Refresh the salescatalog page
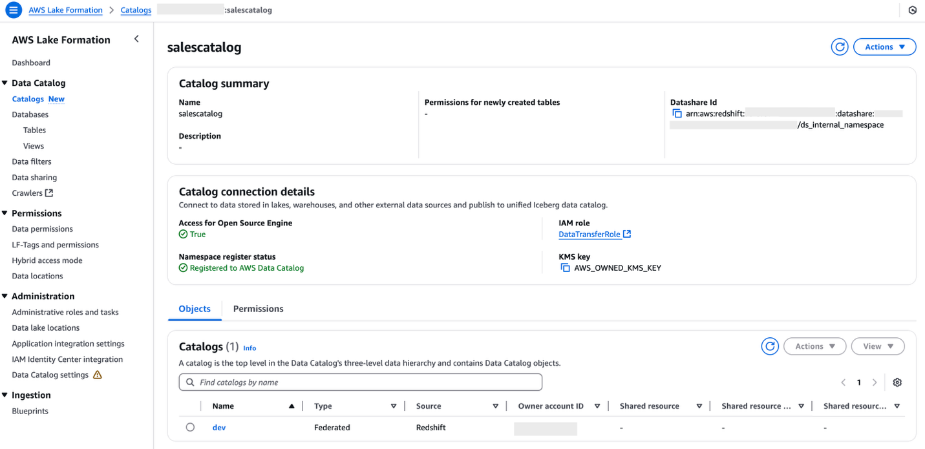 [x=839, y=47]
